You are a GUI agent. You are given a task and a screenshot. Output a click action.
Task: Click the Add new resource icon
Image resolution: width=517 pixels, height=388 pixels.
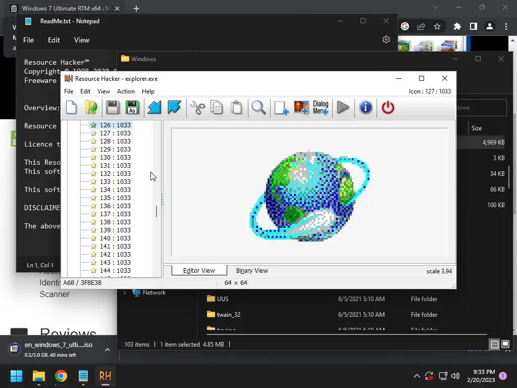(x=281, y=108)
